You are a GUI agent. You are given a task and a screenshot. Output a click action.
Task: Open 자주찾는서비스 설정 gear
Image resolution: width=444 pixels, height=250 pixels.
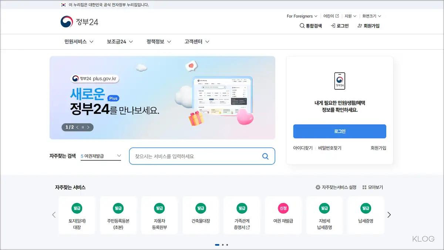click(x=336, y=187)
